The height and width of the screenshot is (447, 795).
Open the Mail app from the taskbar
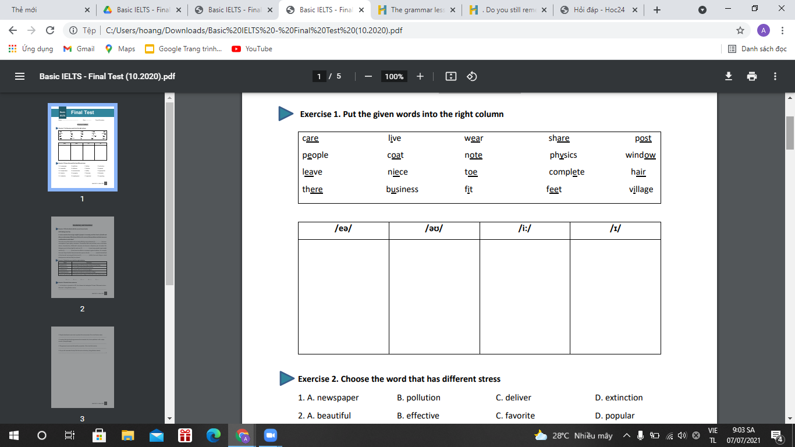pos(157,435)
